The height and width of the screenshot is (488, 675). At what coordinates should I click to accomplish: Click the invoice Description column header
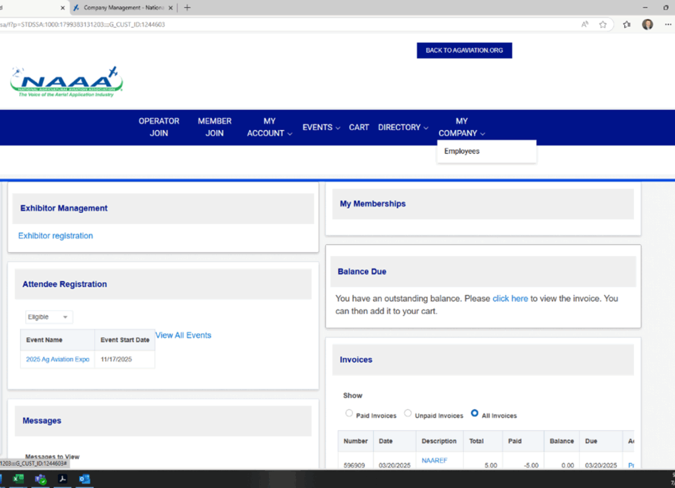(x=439, y=441)
